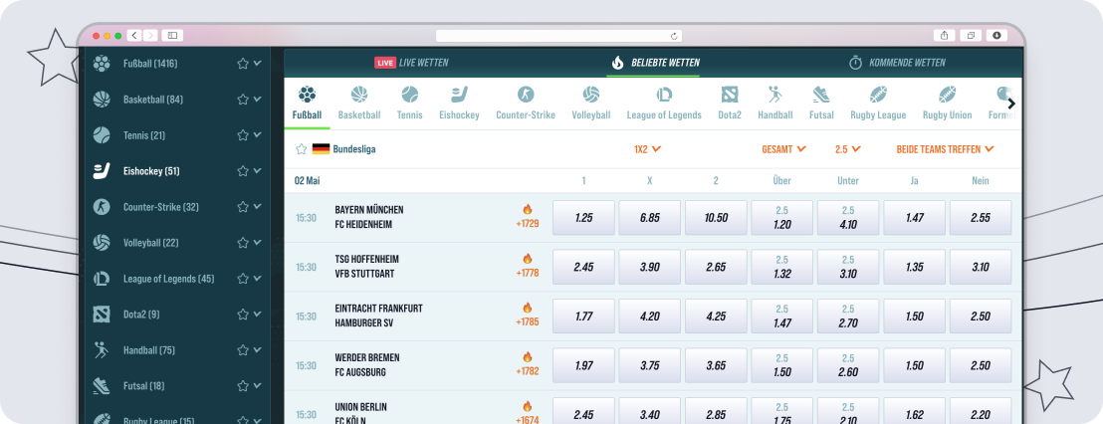1103x424 pixels.
Task: Expand the Fußball sidebar chevron
Action: tap(258, 64)
